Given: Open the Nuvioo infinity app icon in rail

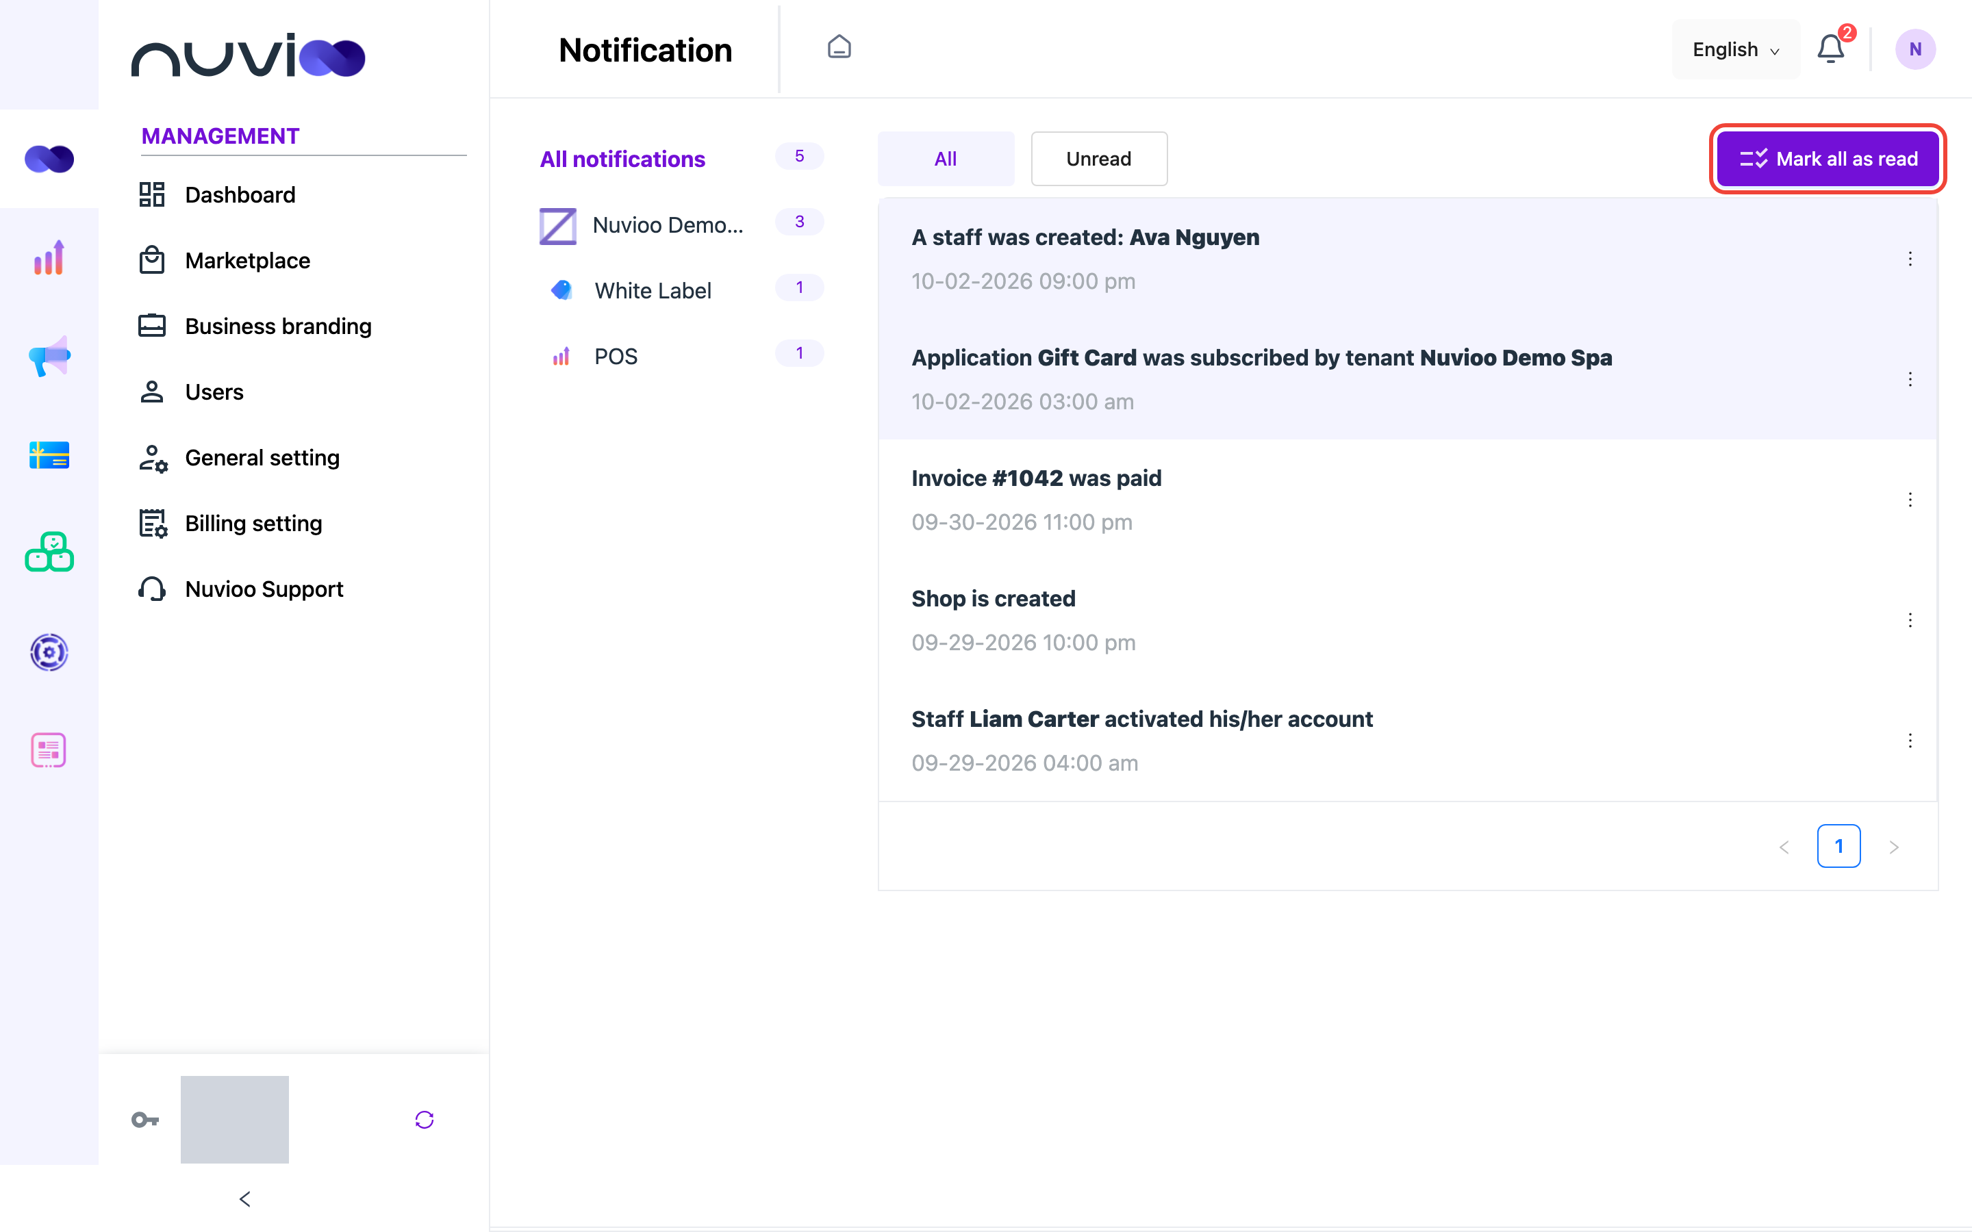Looking at the screenshot, I should [x=49, y=159].
